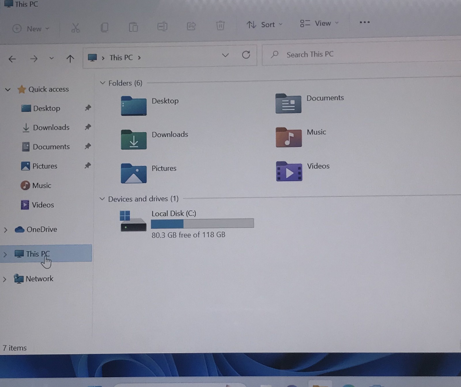Click chevron after This PC in address bar

point(139,58)
